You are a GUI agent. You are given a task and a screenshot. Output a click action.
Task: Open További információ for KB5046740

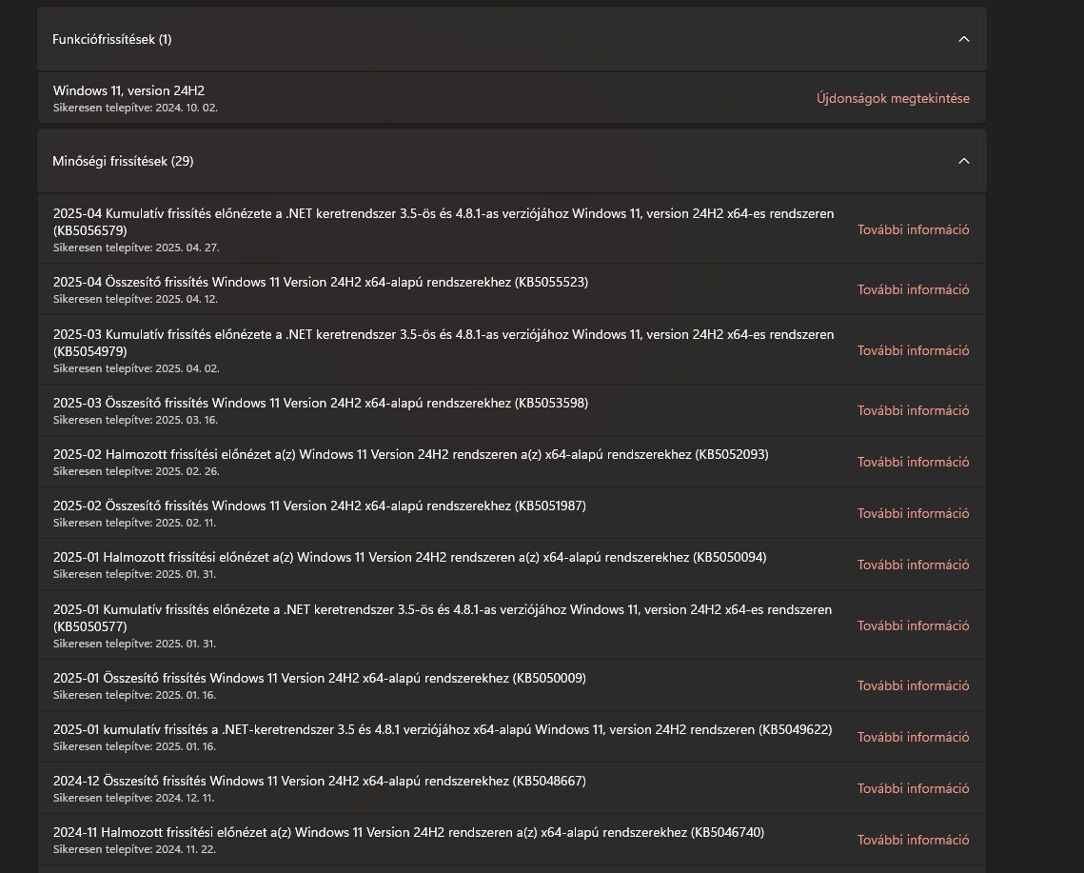pos(913,840)
